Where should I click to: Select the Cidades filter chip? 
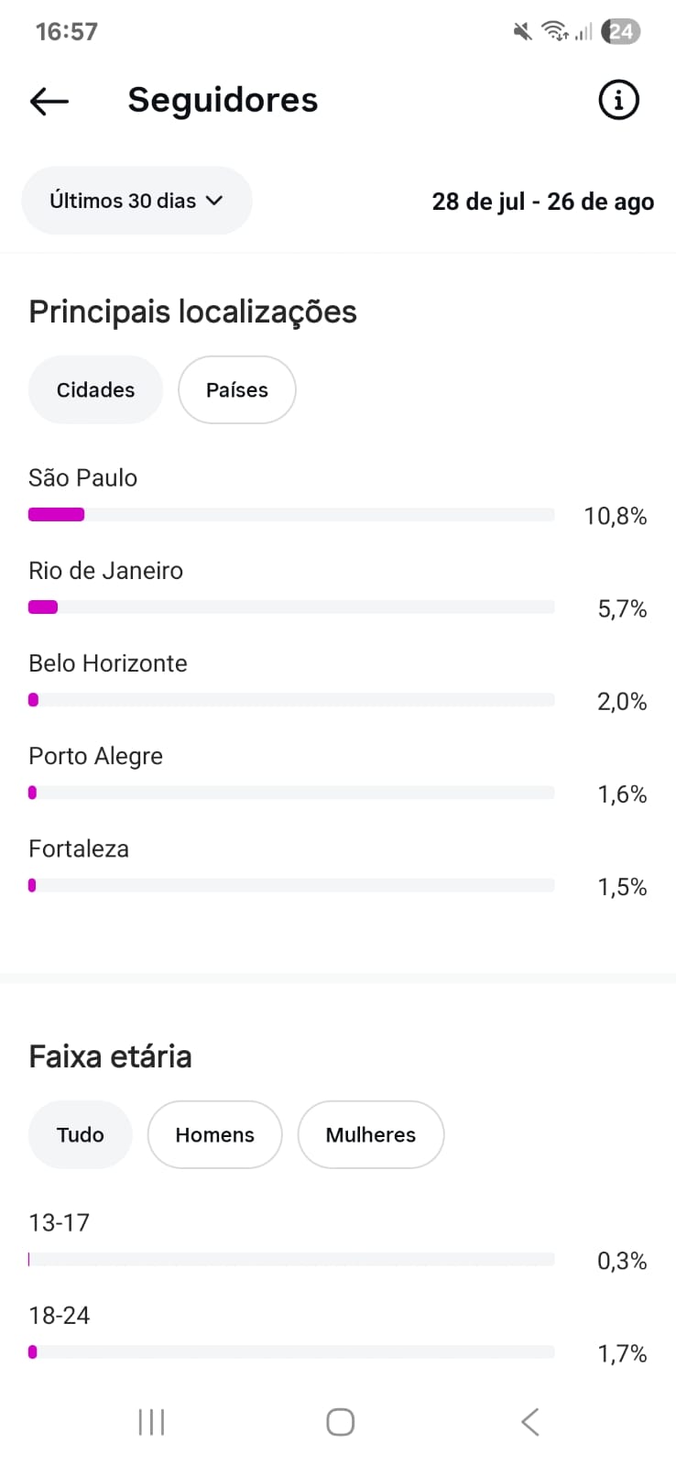pos(95,390)
